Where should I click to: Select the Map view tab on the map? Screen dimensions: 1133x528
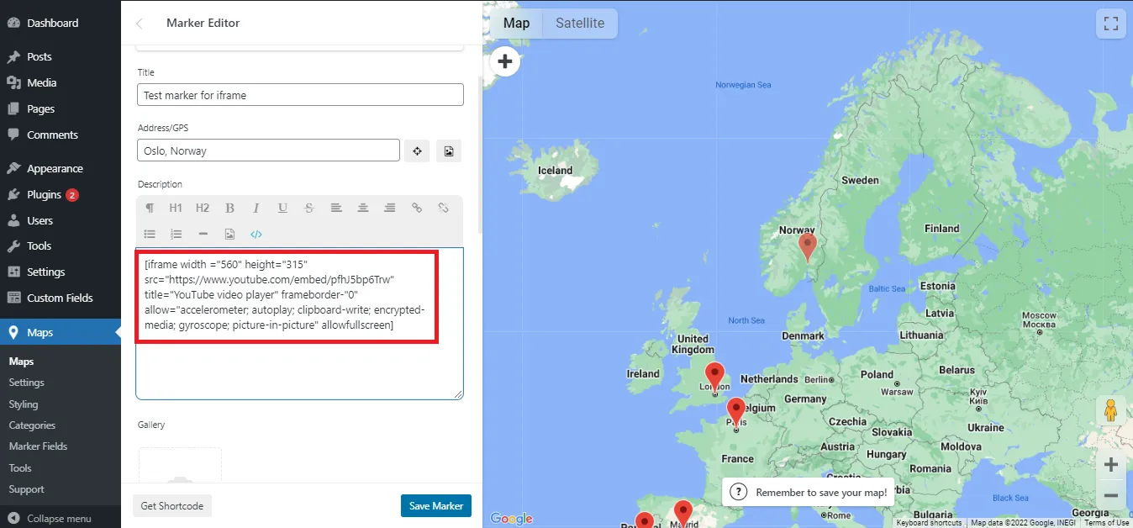(516, 23)
